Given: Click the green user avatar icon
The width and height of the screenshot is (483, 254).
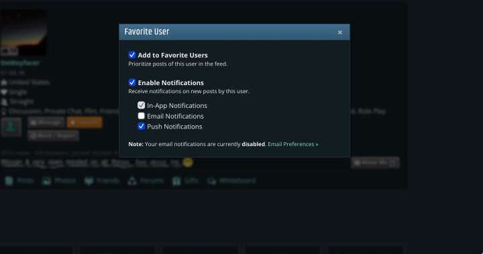Looking at the screenshot, I should point(11,127).
